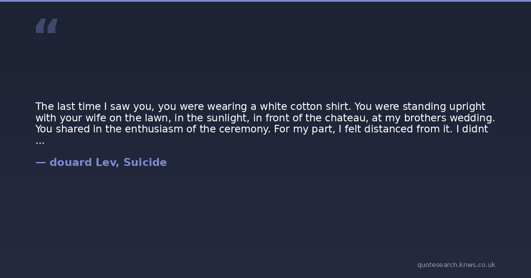
Task: Click the author name douard Lev
Action: [82, 163]
